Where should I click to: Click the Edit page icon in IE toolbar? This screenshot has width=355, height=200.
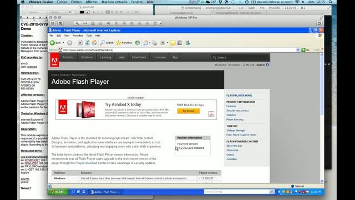click(x=163, y=43)
